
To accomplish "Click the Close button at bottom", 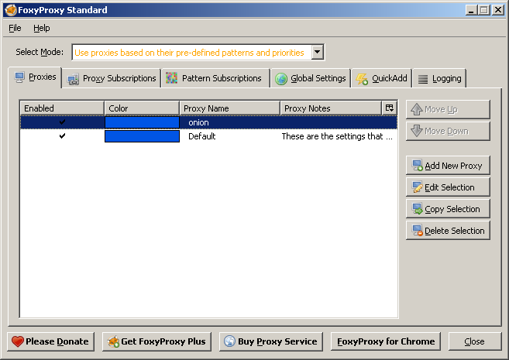I will [475, 341].
